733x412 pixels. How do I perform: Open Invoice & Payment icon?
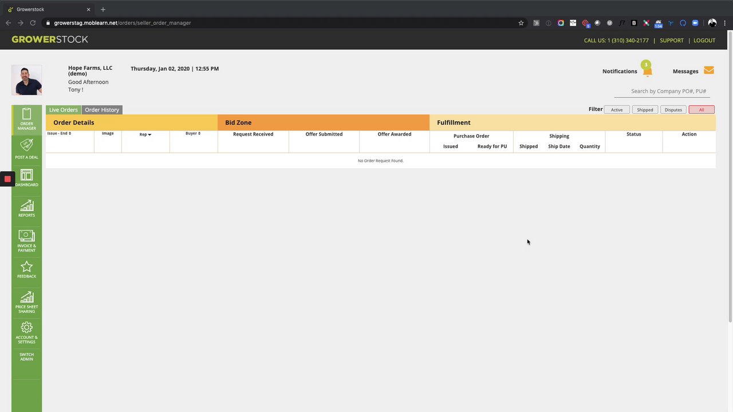coord(26,236)
